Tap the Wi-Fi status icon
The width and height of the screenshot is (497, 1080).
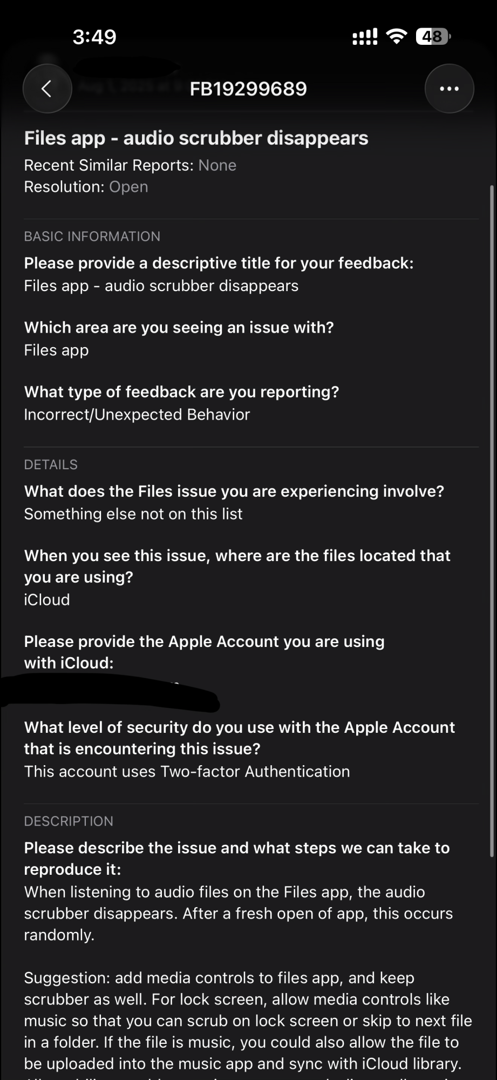(x=397, y=36)
